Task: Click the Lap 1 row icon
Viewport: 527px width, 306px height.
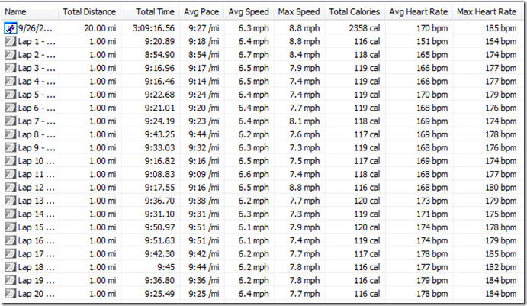Action: [x=10, y=42]
